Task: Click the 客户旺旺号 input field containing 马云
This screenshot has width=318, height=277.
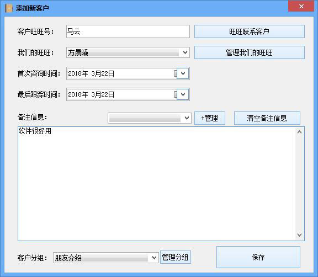Action: click(128, 31)
